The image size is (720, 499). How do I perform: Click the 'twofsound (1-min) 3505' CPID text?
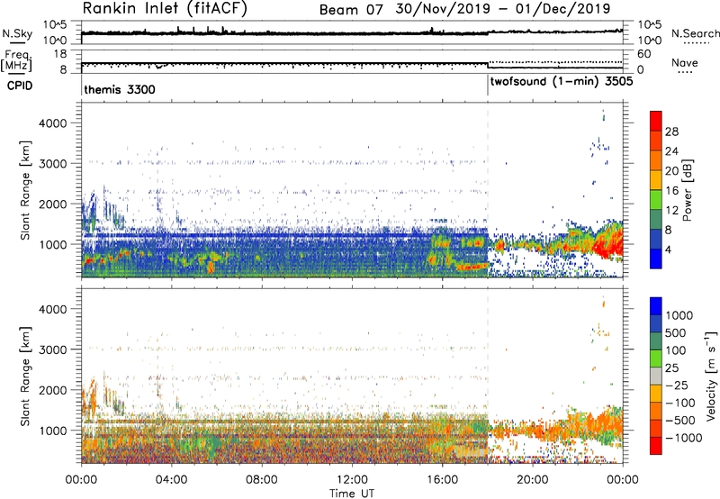(x=562, y=82)
